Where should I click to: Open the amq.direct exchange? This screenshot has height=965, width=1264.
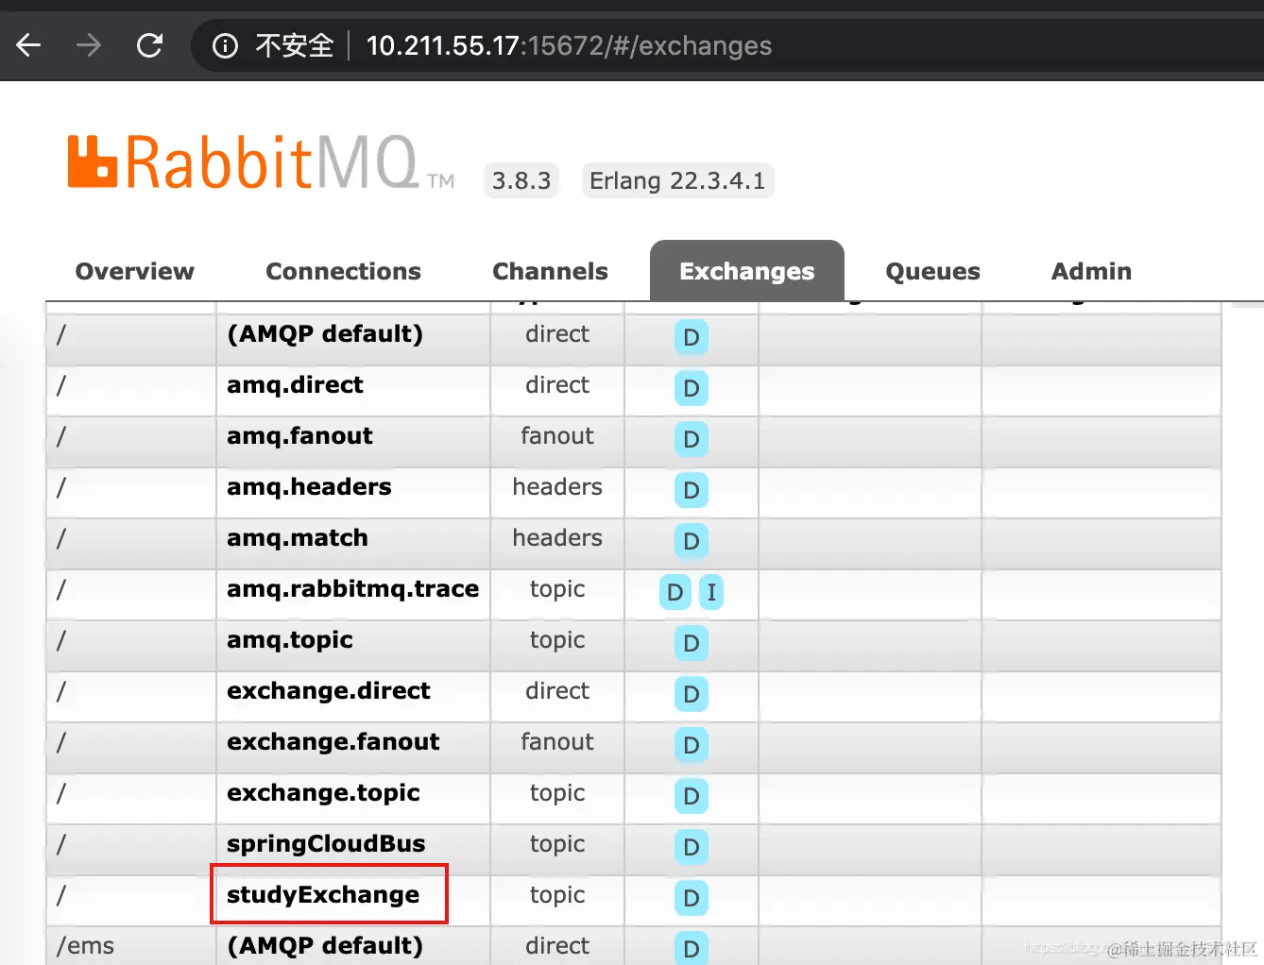(x=295, y=385)
